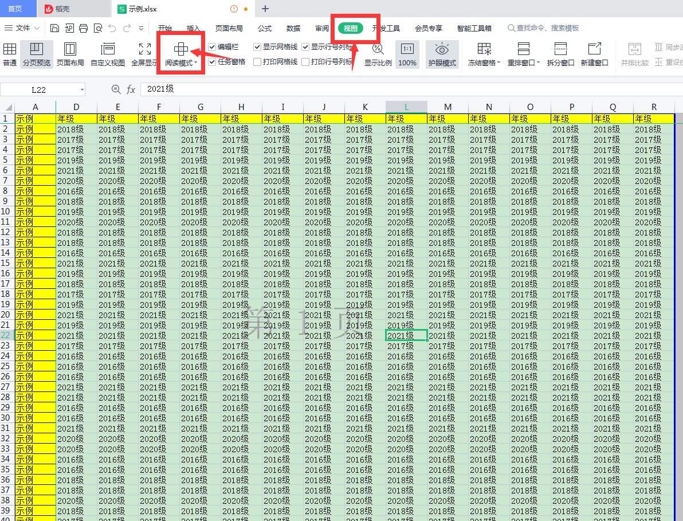The width and height of the screenshot is (683, 521).
Task: Enable the 打印网格线 checkbox
Action: point(257,62)
